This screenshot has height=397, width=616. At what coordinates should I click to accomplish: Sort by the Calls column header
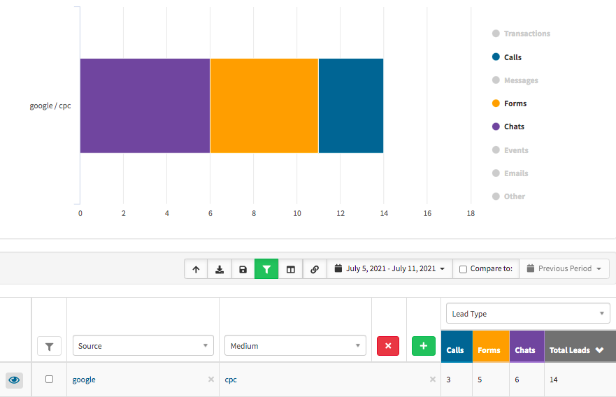pos(457,347)
